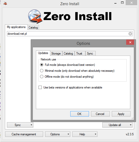Expand the Sync button dropdown arrow
The image size is (139, 142).
click(31, 125)
